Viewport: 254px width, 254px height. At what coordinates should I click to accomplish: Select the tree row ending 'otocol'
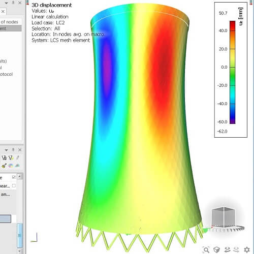7,74
